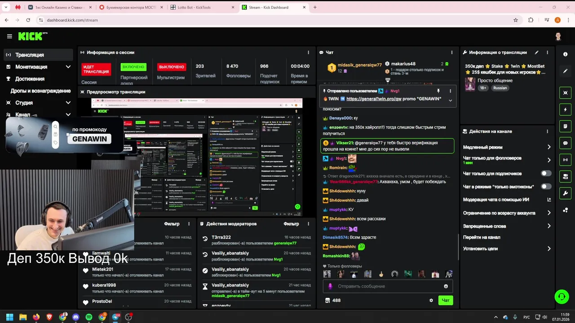Open AI chat moderation external link icon
The width and height of the screenshot is (575, 323).
coord(549,200)
